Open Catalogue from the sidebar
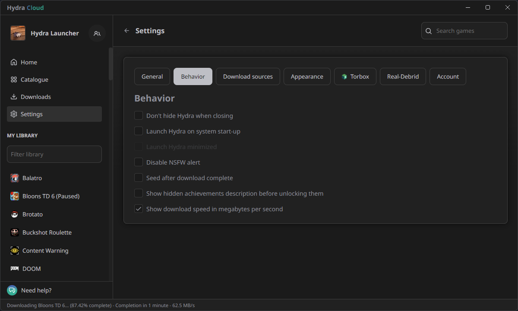The image size is (518, 311). click(34, 79)
